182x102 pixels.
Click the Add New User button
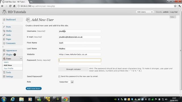pyautogui.click(x=34, y=88)
